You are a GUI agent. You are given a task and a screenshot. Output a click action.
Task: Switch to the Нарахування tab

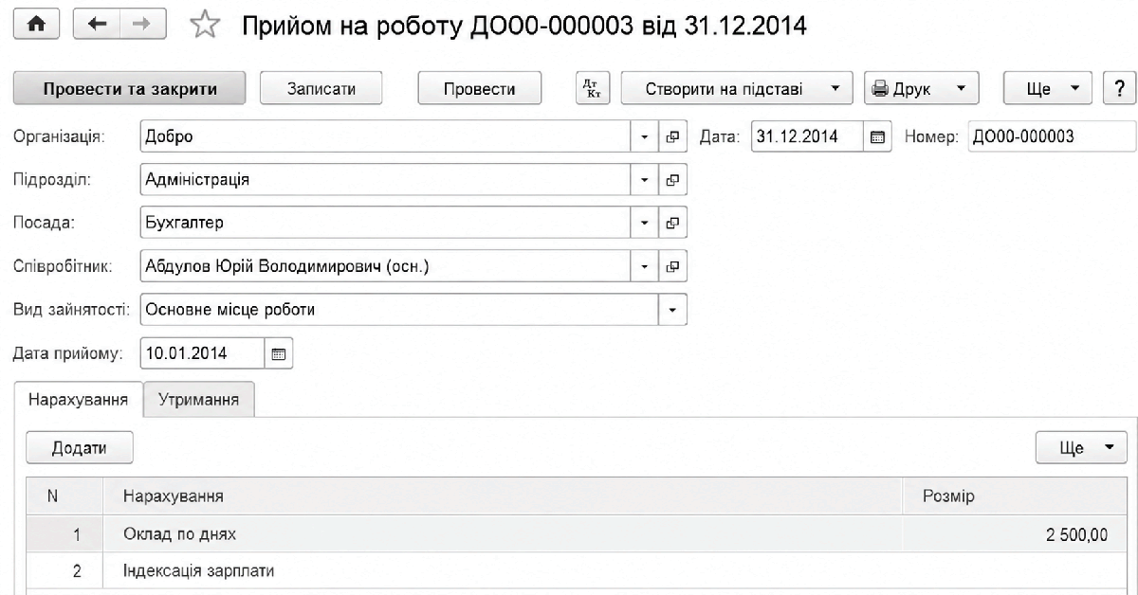(79, 399)
